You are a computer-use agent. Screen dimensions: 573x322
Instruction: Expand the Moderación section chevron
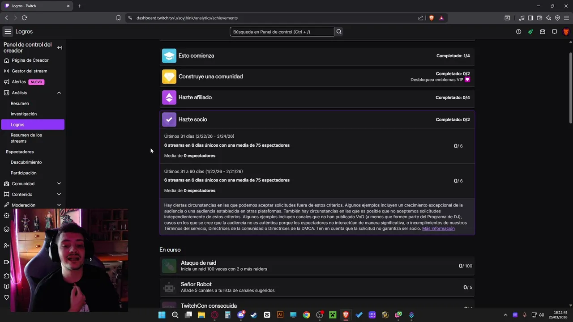coord(59,205)
